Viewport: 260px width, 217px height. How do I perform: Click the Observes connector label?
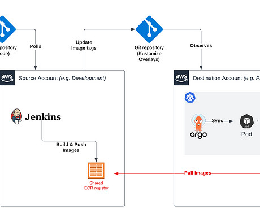point(201,46)
